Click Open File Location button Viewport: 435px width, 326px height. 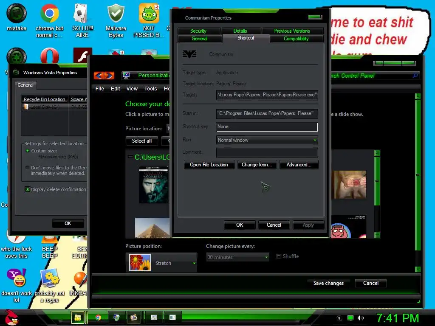209,165
